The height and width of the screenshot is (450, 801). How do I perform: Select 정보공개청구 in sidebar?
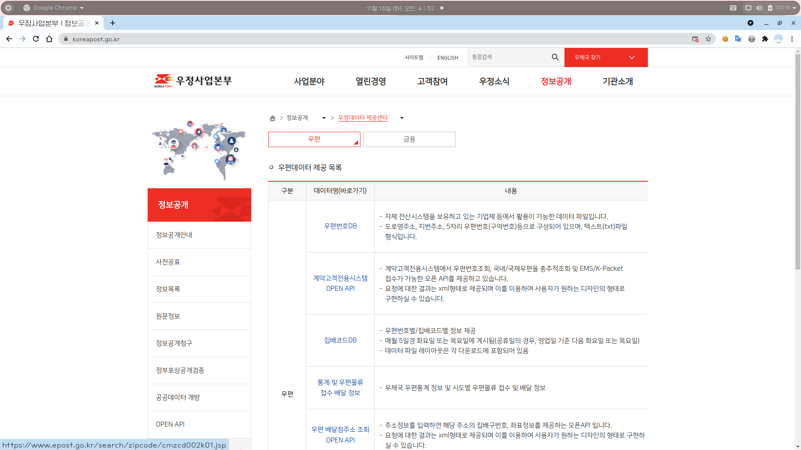[x=174, y=343]
